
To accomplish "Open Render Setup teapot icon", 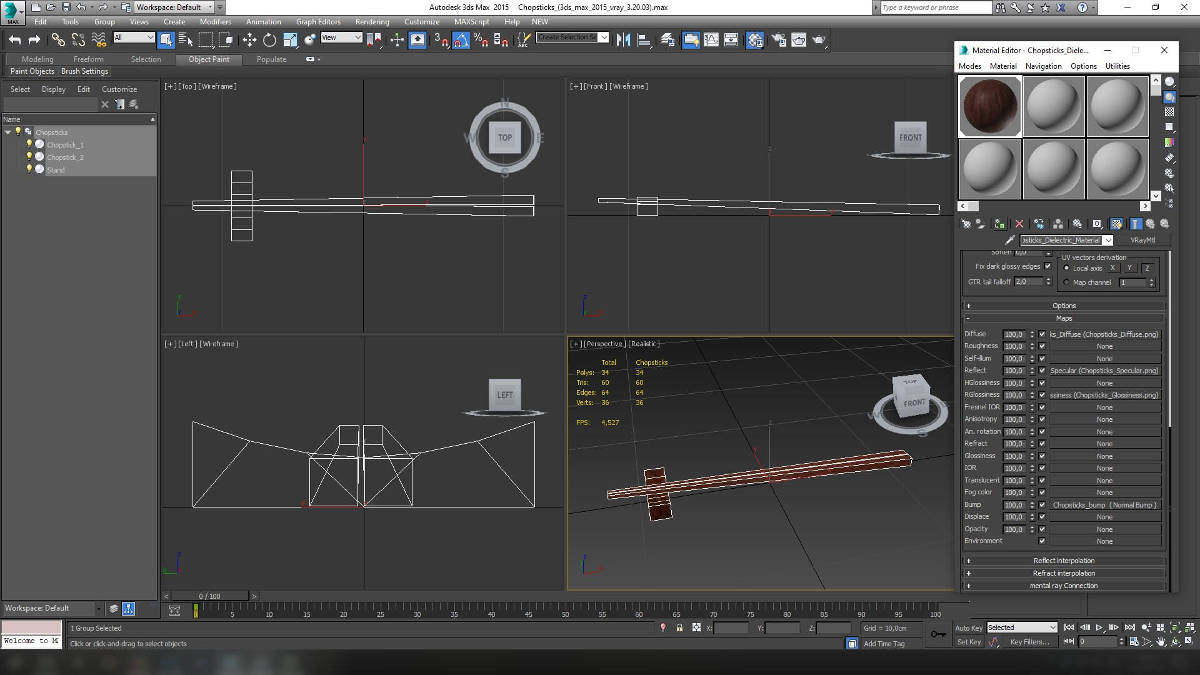I will tap(779, 40).
